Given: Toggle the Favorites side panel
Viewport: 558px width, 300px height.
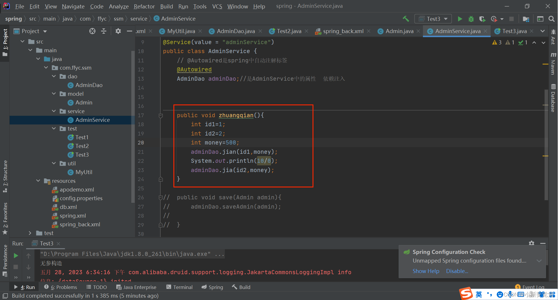Looking at the screenshot, I should pyautogui.click(x=5, y=218).
